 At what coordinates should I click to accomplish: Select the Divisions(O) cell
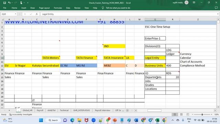[x=155, y=46]
